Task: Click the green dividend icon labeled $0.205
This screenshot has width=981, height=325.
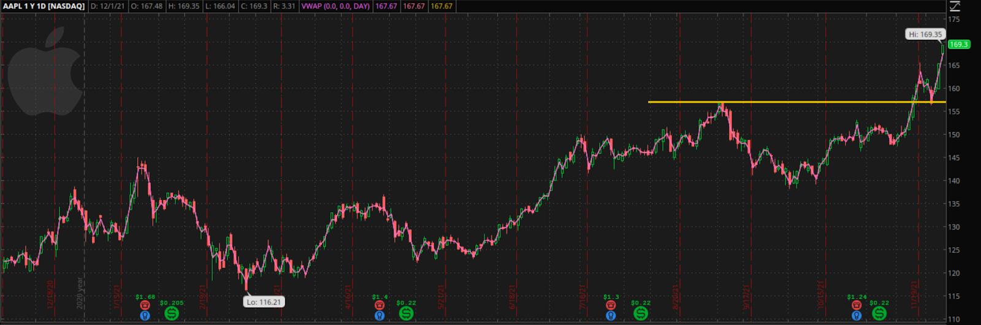Action: point(172,313)
